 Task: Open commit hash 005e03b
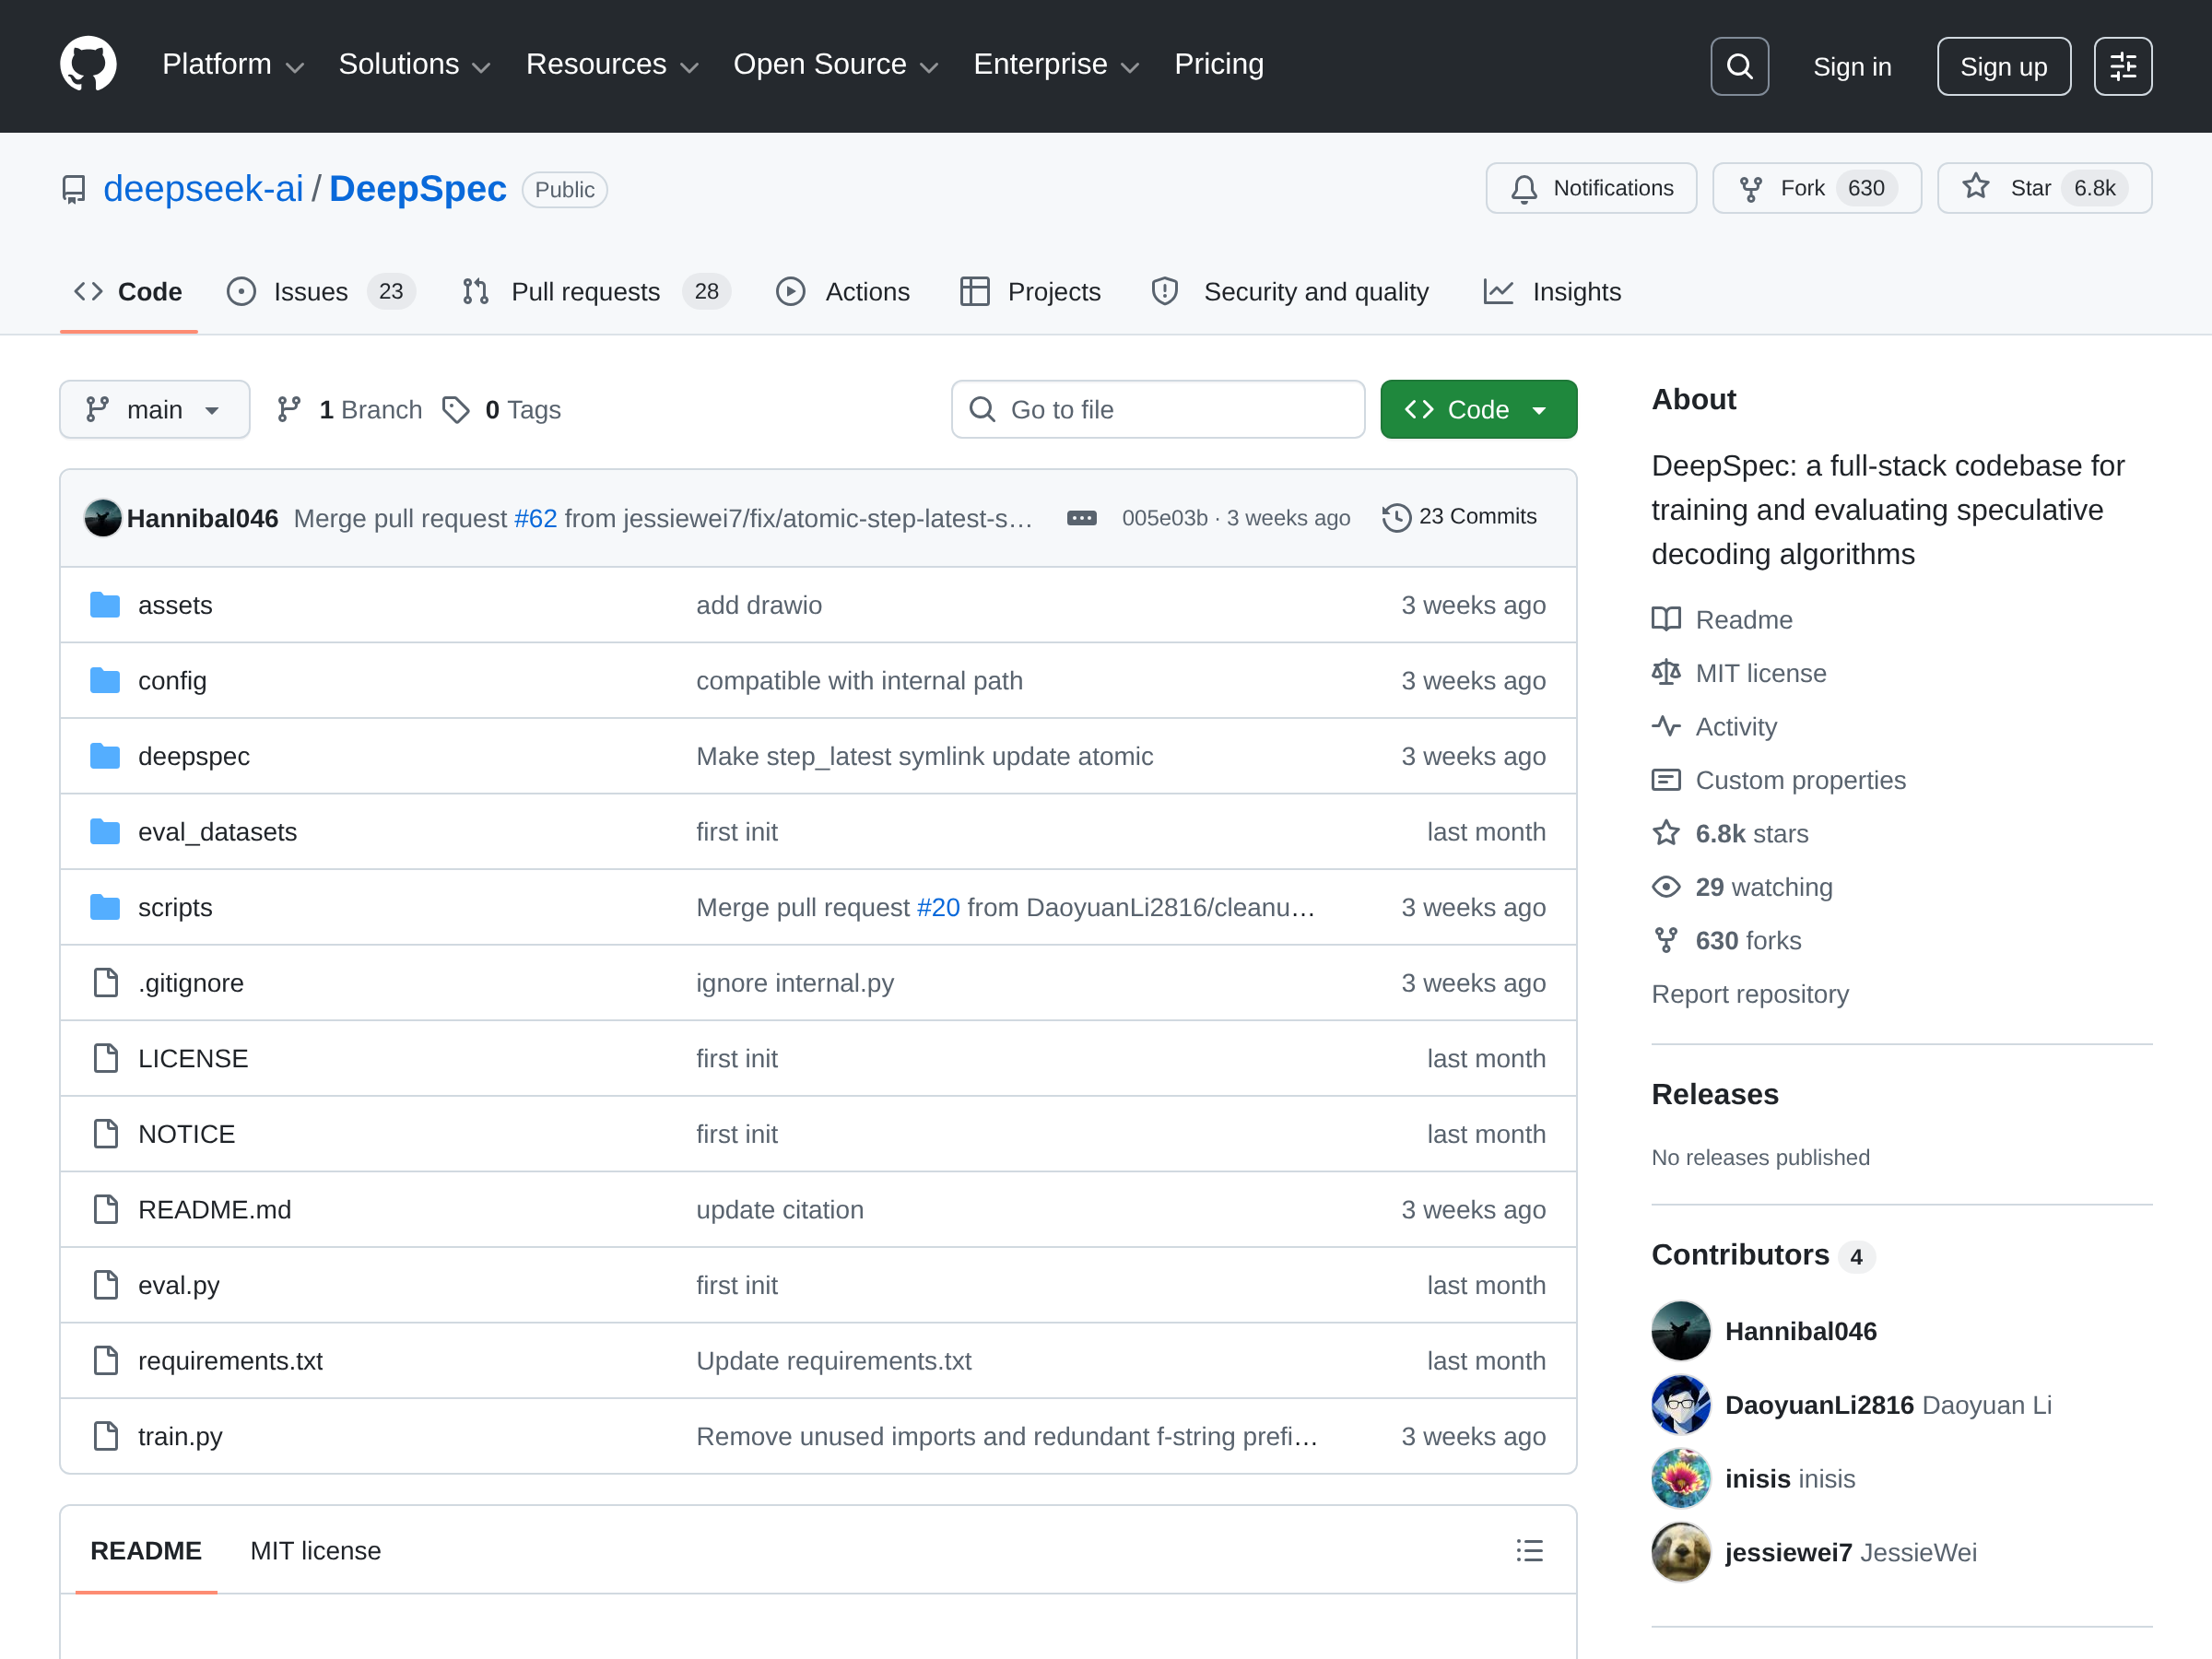coord(1164,518)
